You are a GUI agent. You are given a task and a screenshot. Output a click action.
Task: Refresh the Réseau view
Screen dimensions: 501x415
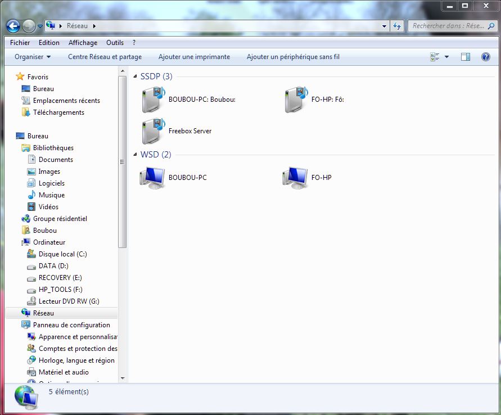pos(397,26)
